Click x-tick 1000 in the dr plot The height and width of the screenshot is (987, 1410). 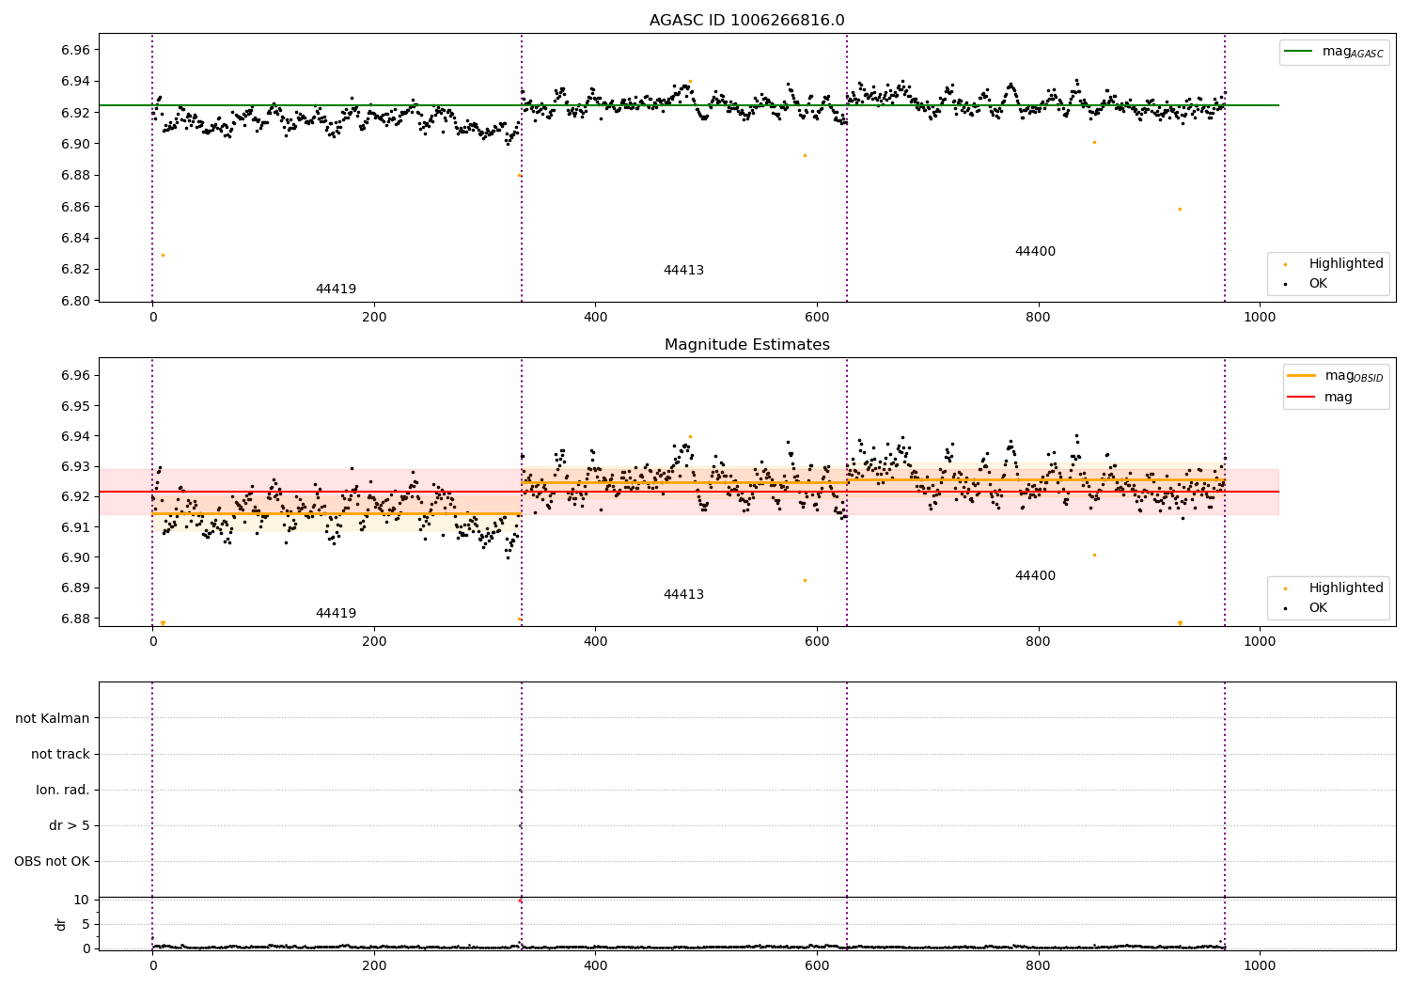pyautogui.click(x=1260, y=965)
